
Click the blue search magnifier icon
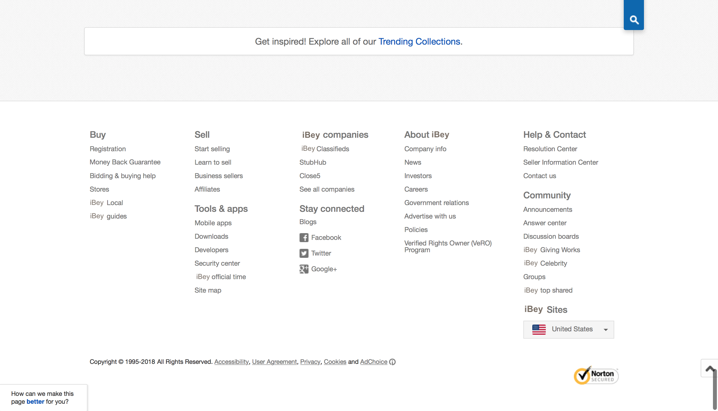[634, 19]
